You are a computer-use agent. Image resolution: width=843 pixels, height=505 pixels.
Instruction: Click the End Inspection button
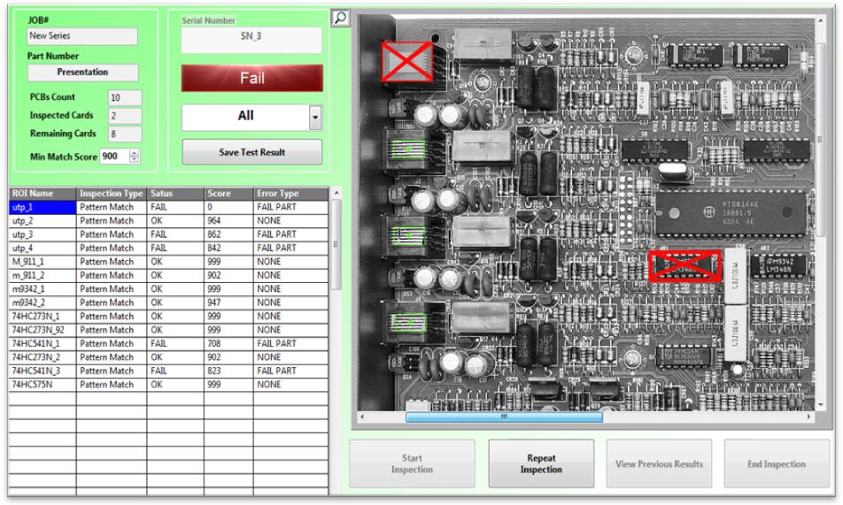pyautogui.click(x=776, y=463)
